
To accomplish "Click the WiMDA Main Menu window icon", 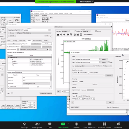I will click(x=32, y=11).
